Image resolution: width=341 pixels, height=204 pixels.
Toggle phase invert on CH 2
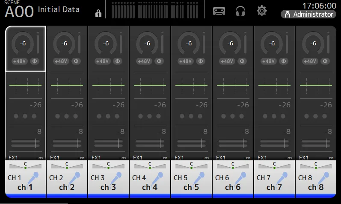[x=76, y=61]
